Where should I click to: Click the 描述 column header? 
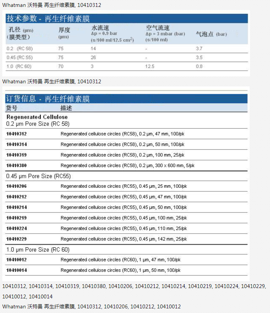66,108
